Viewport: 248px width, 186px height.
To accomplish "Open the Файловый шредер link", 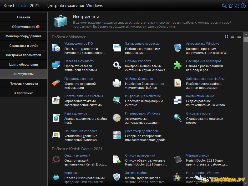I will (x=139, y=79).
